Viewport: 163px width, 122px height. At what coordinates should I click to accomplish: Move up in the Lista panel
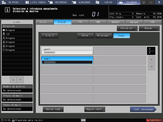pos(13,80)
